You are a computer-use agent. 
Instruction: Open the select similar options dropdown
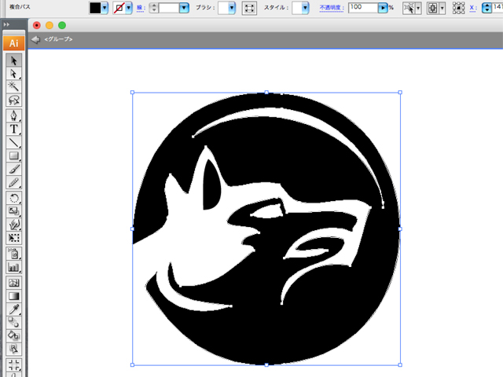click(x=418, y=8)
